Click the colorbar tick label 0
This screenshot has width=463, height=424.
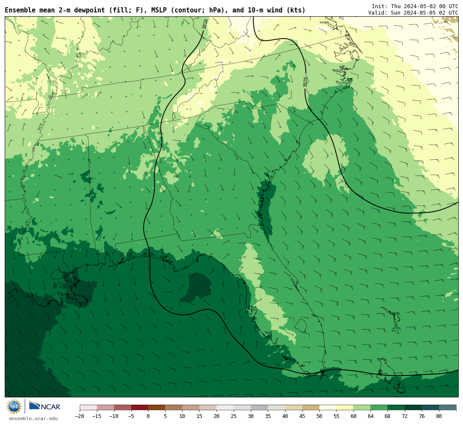pos(148,416)
